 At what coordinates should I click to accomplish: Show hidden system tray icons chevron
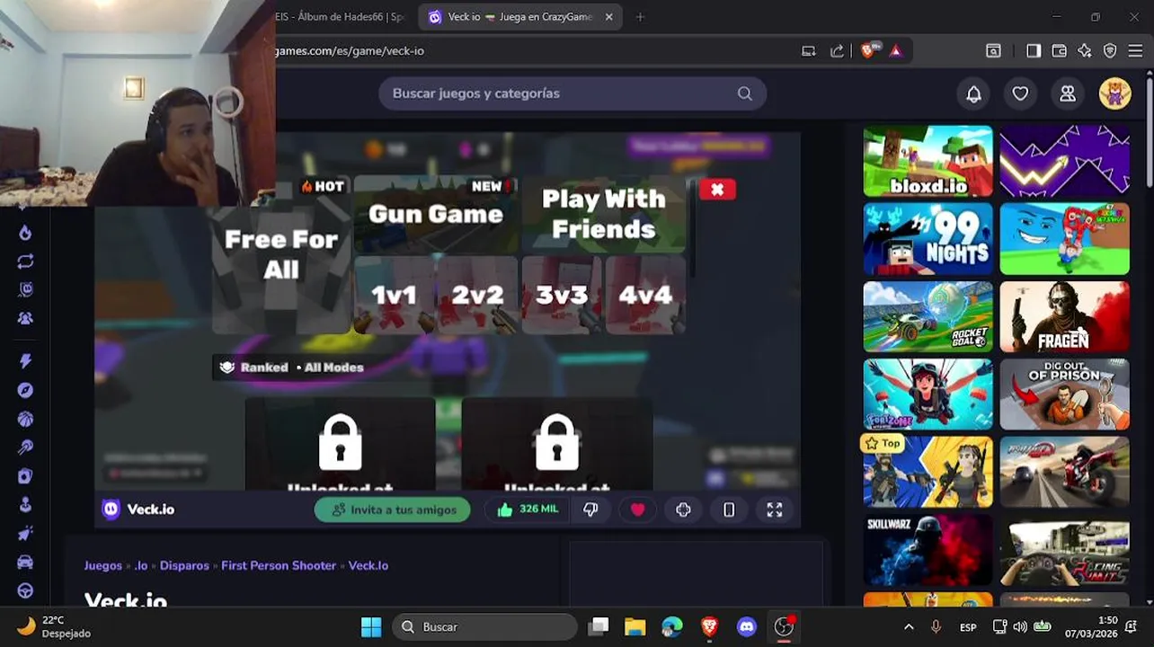[x=909, y=627]
